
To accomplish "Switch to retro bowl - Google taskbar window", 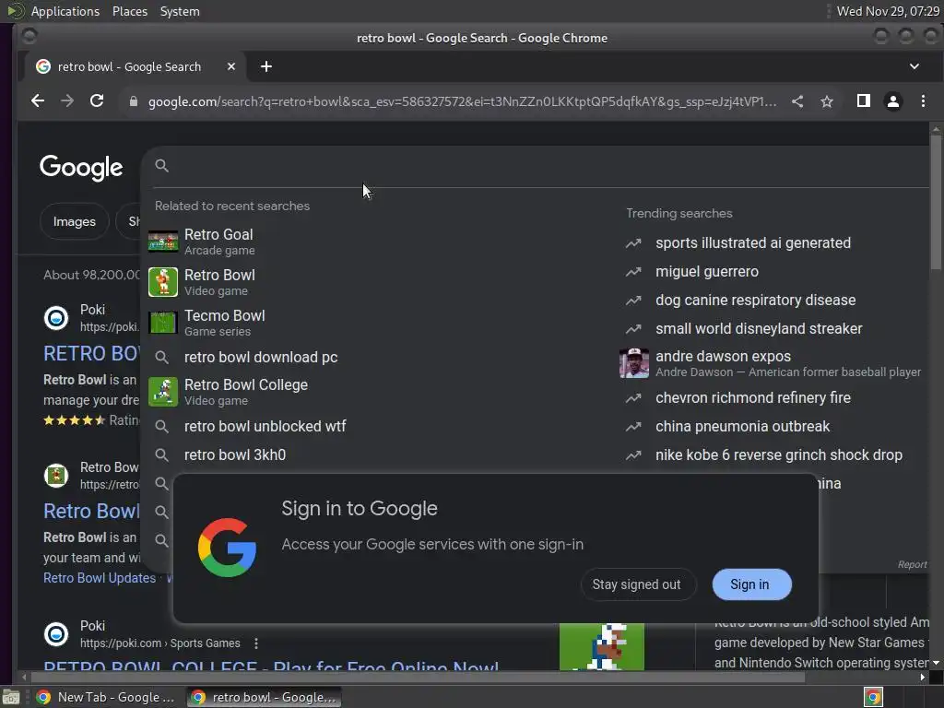I will (264, 697).
